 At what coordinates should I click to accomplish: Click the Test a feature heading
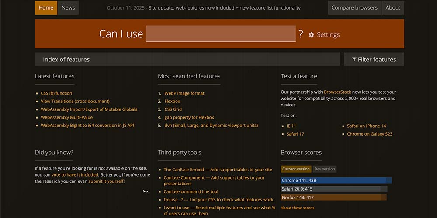pos(299,76)
